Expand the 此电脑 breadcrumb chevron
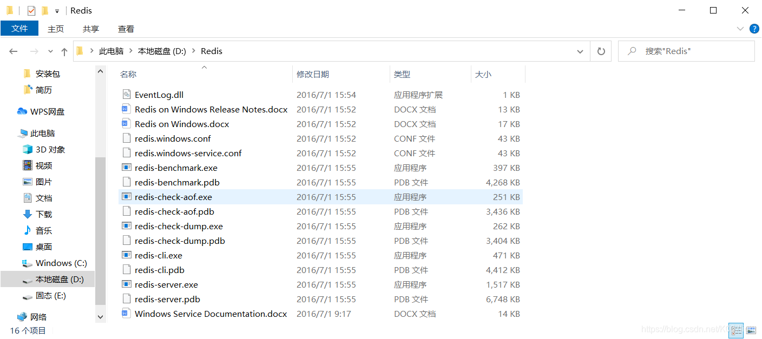The image size is (762, 339). click(130, 51)
